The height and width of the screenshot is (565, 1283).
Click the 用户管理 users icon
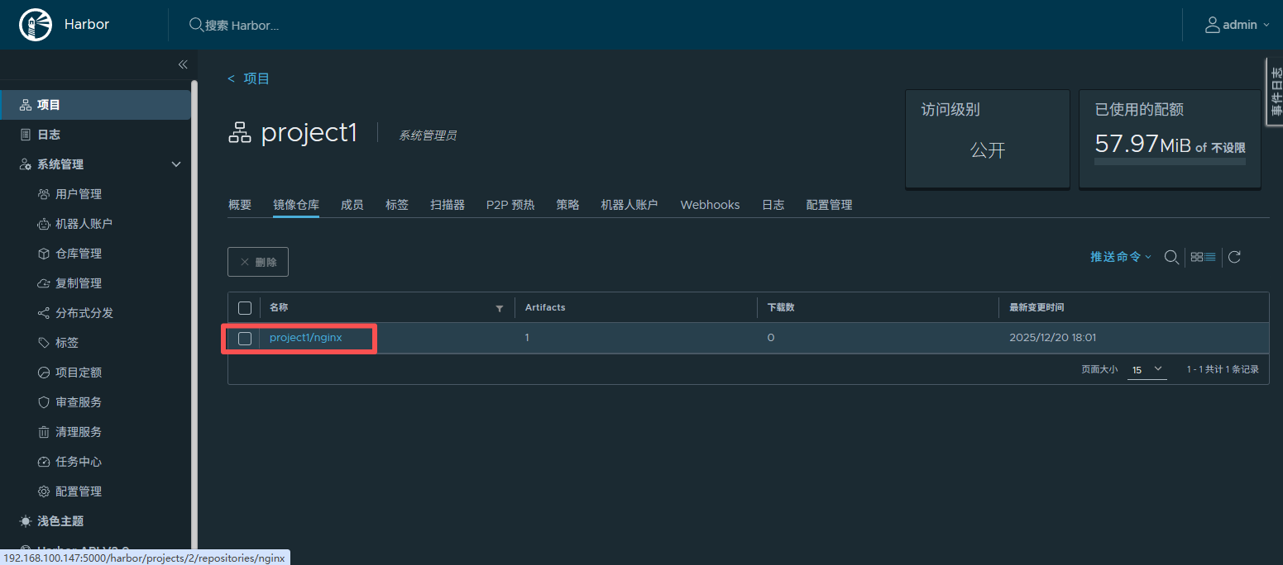pyautogui.click(x=44, y=194)
